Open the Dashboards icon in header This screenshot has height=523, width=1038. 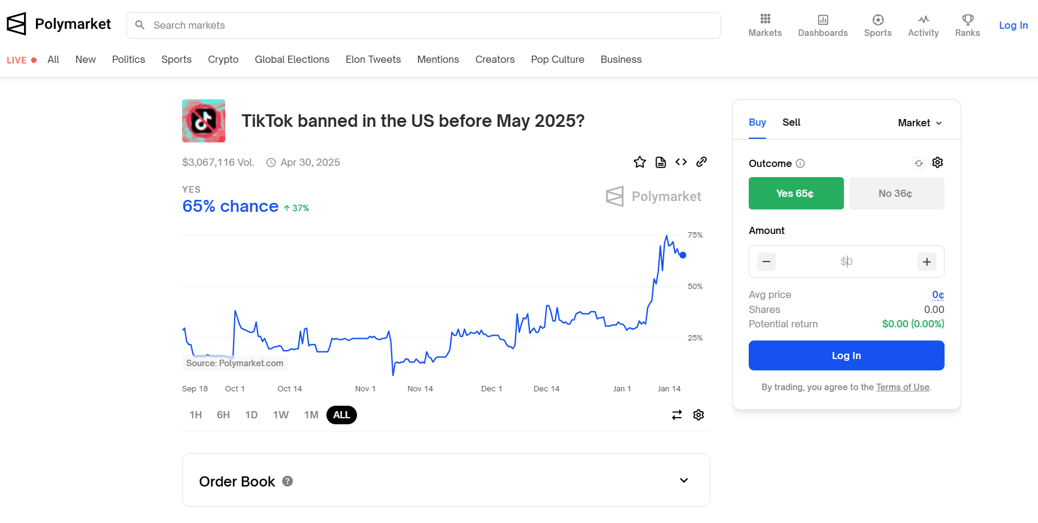(823, 20)
